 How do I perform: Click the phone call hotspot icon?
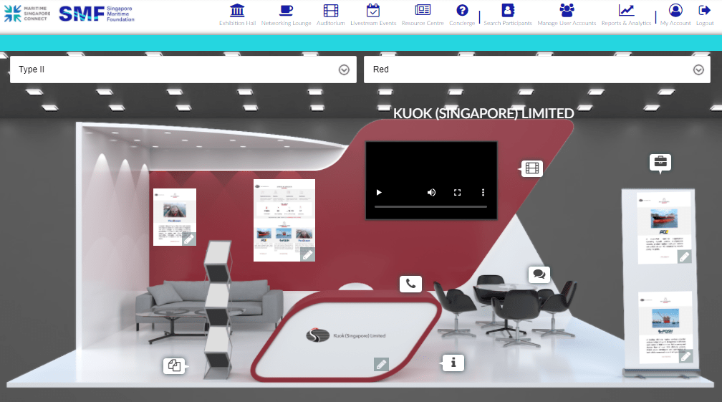[x=410, y=284]
